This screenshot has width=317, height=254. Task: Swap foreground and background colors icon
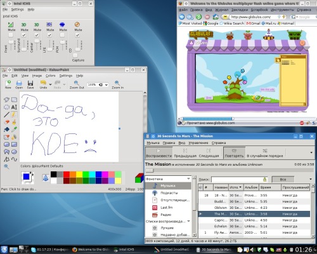[32, 173]
